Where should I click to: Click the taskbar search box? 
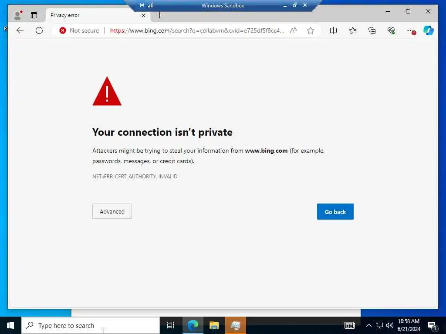[91, 325]
